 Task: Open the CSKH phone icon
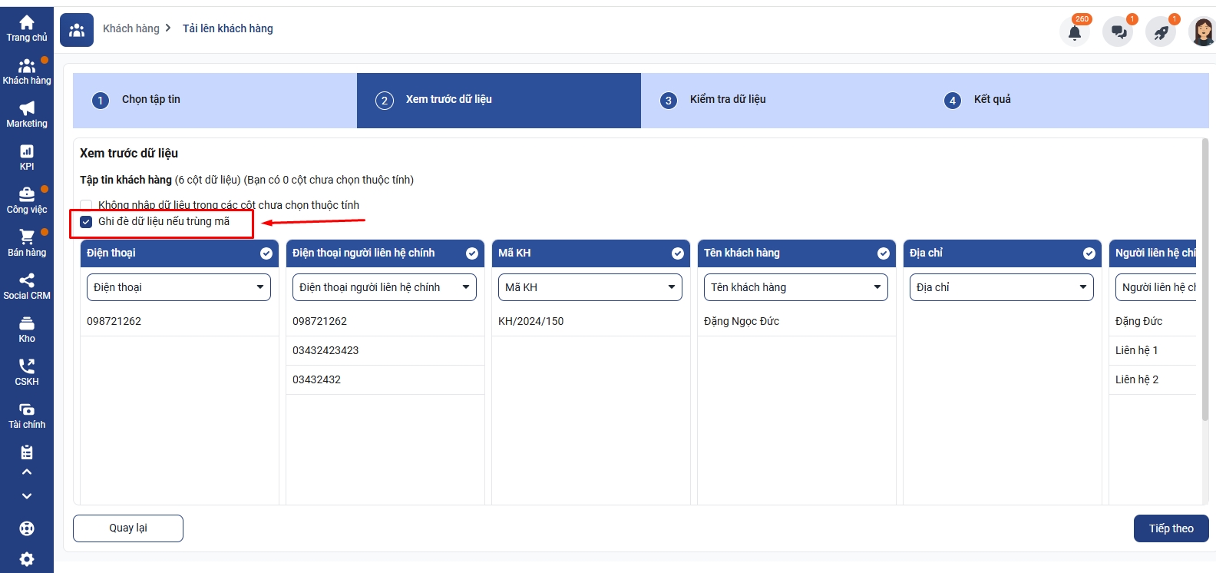click(27, 373)
